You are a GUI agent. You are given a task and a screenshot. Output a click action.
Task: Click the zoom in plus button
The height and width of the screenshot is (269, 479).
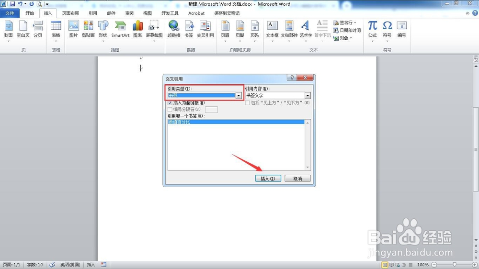[475, 265]
